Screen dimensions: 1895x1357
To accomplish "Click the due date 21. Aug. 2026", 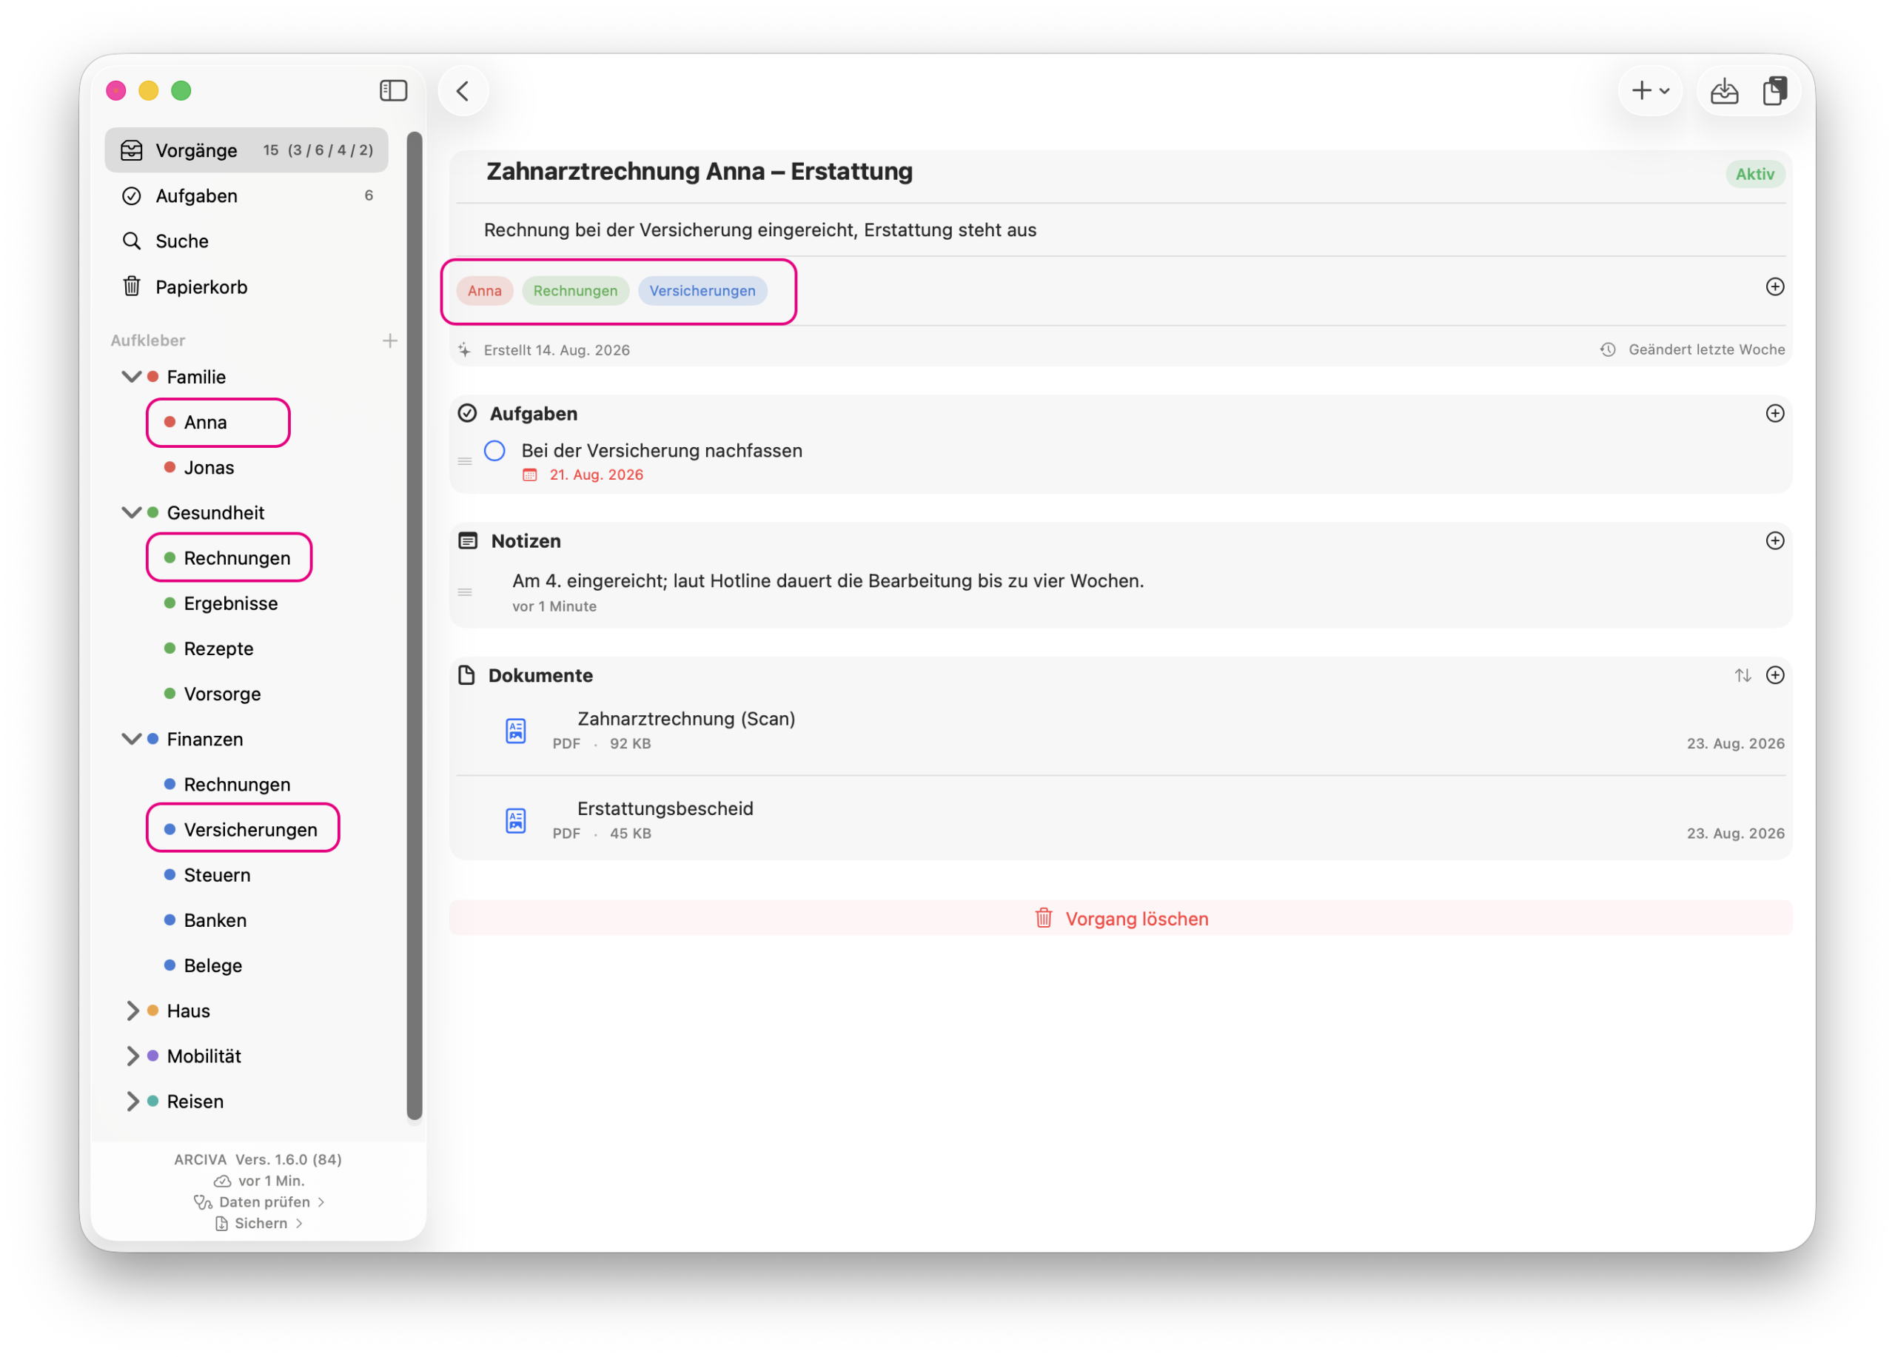I will tap(596, 475).
